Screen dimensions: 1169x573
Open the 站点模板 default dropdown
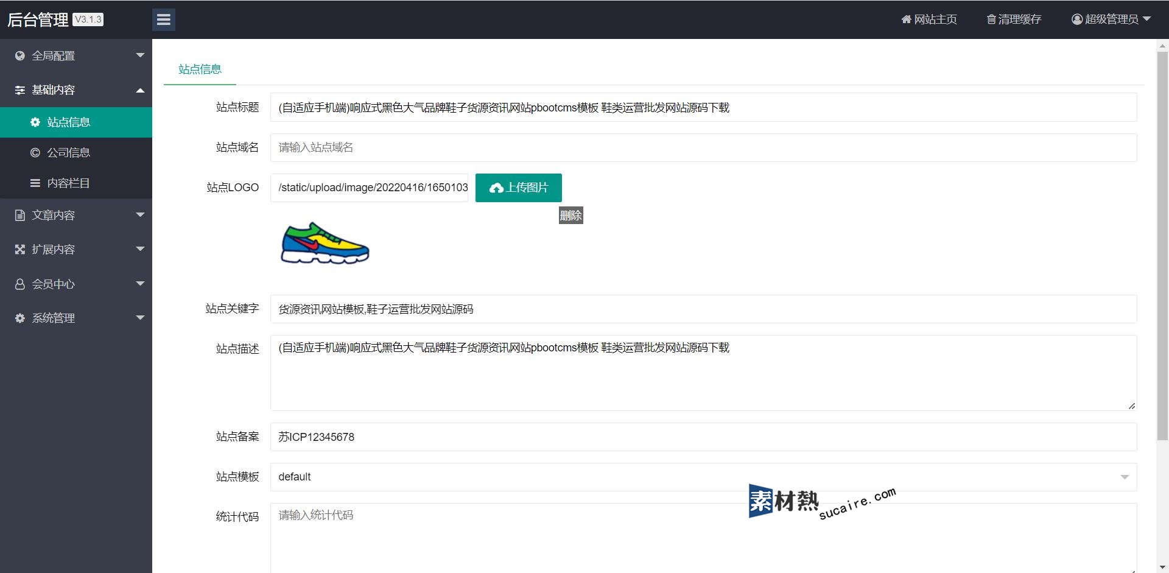pyautogui.click(x=703, y=477)
